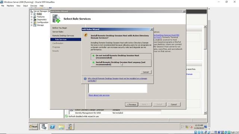
Task: Open the VirtualBox Help menu
Action: [x=41, y=6]
